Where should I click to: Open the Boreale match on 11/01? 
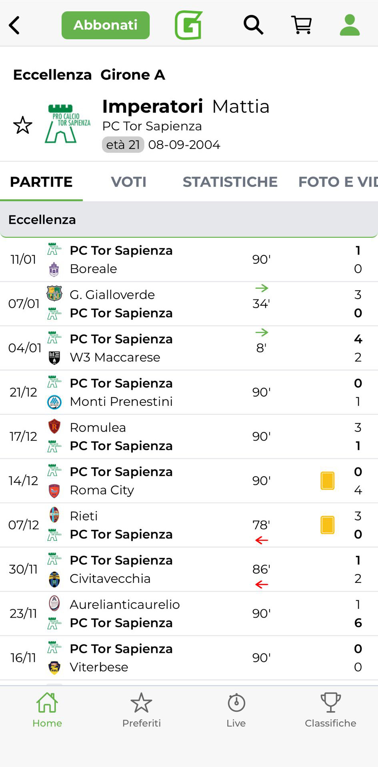pyautogui.click(x=189, y=259)
